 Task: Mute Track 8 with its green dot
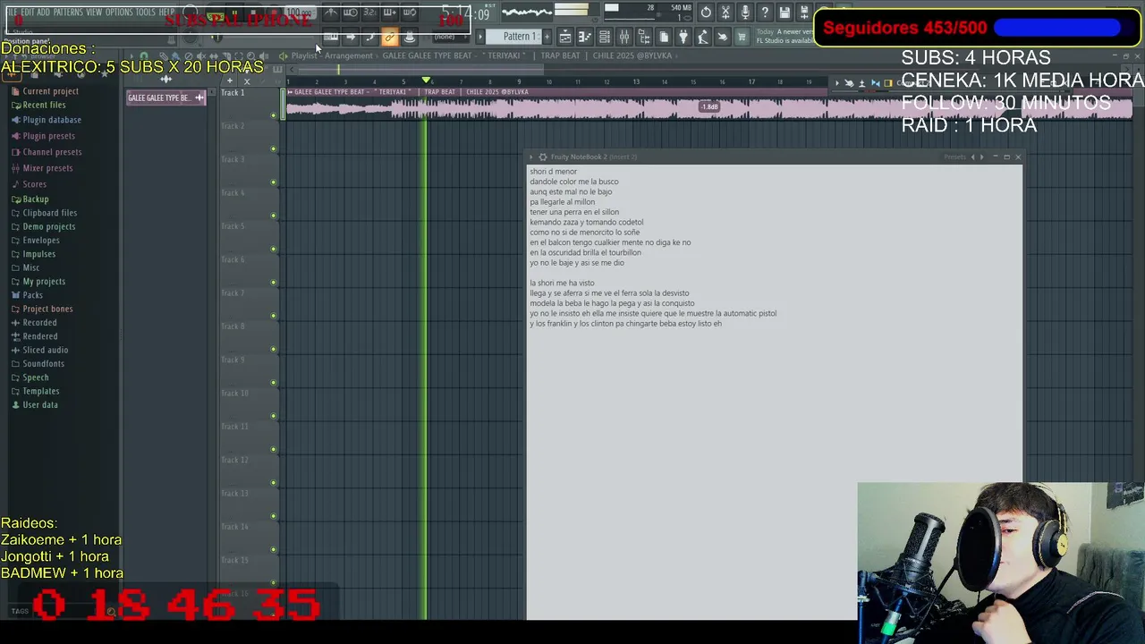pyautogui.click(x=273, y=349)
